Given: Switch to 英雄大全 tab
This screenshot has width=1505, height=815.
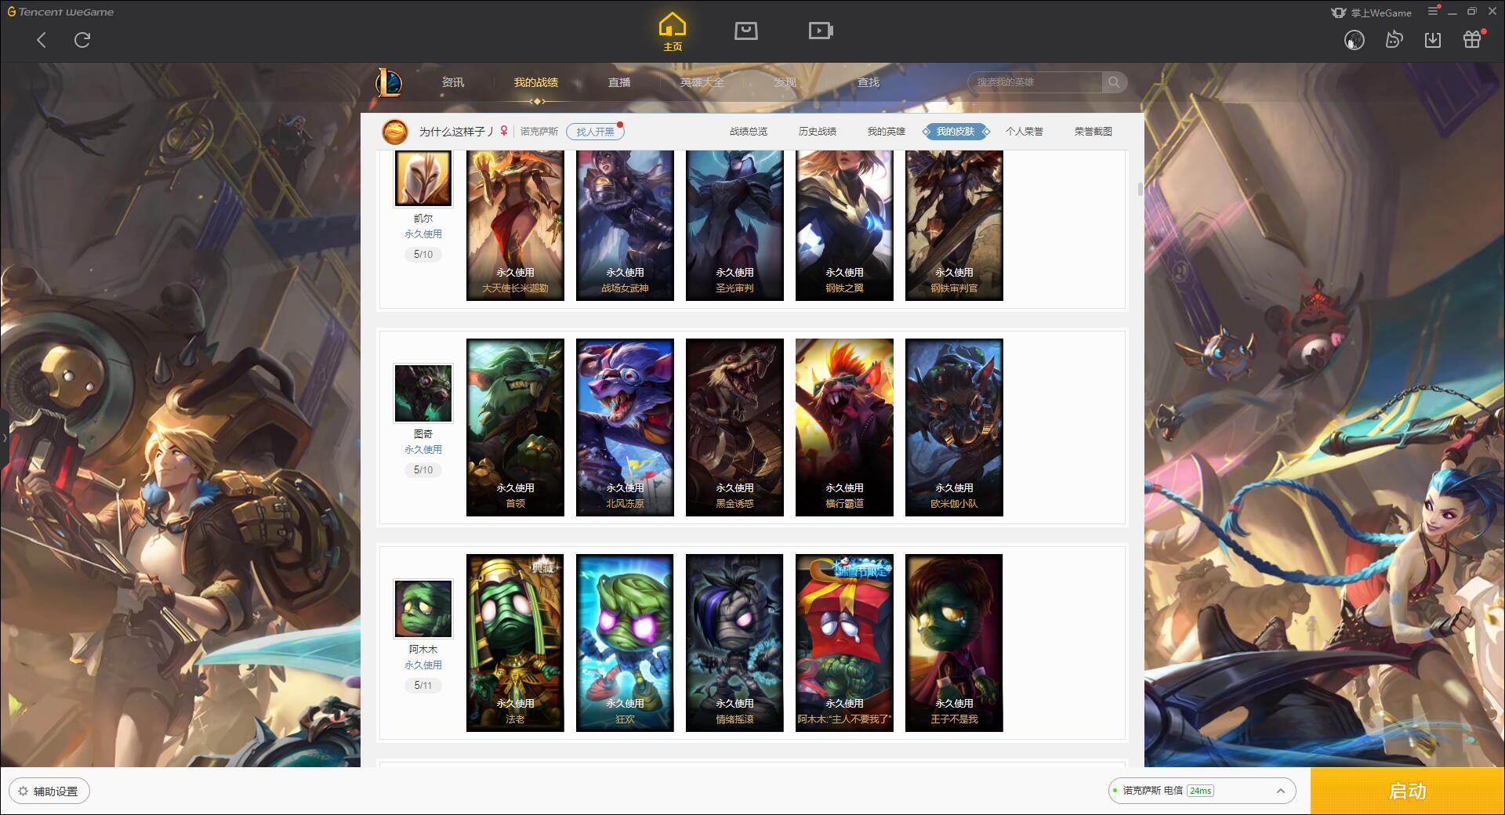Looking at the screenshot, I should coord(702,82).
